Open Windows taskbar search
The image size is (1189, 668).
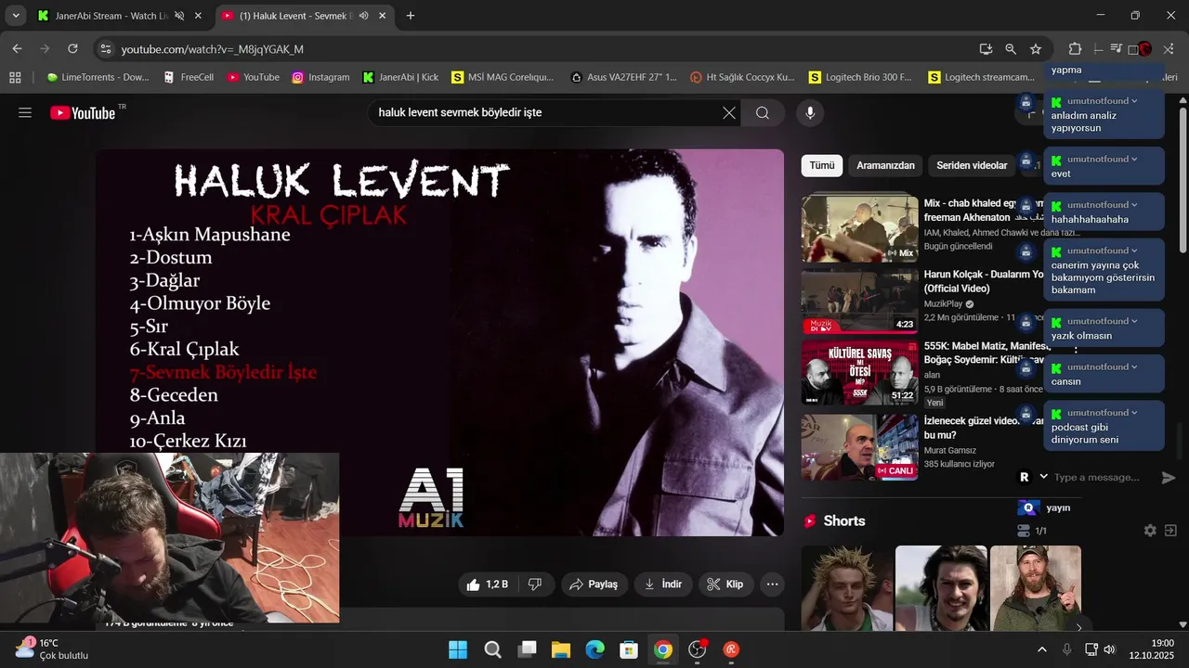tap(492, 649)
